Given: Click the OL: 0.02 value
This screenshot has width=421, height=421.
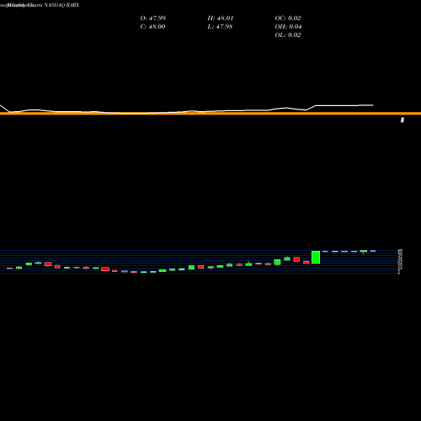Looking at the screenshot, I should (x=288, y=35).
